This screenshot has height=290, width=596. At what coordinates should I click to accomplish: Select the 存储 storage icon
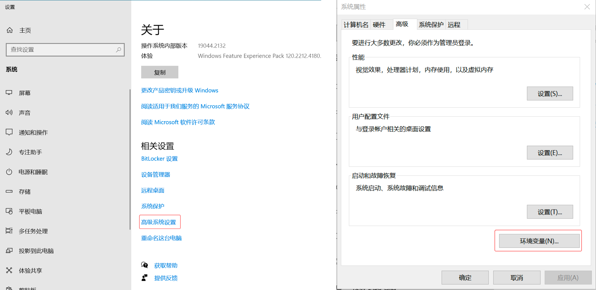click(x=9, y=191)
